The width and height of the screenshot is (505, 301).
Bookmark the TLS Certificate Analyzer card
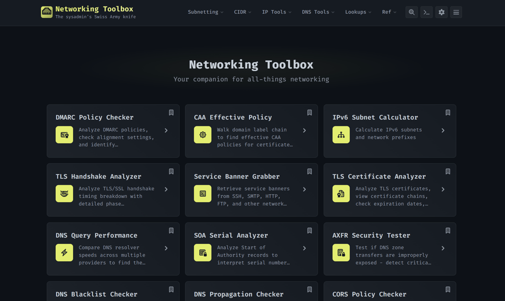(x=447, y=171)
